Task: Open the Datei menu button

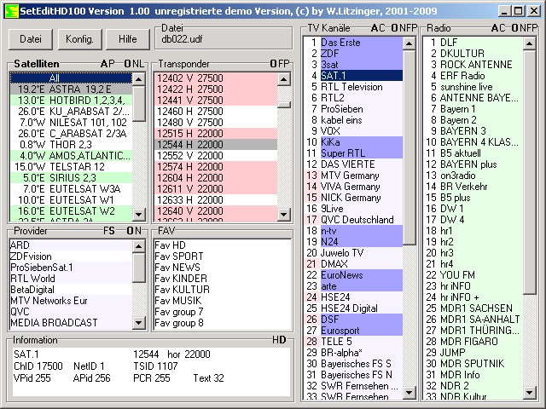Action: coord(31,39)
